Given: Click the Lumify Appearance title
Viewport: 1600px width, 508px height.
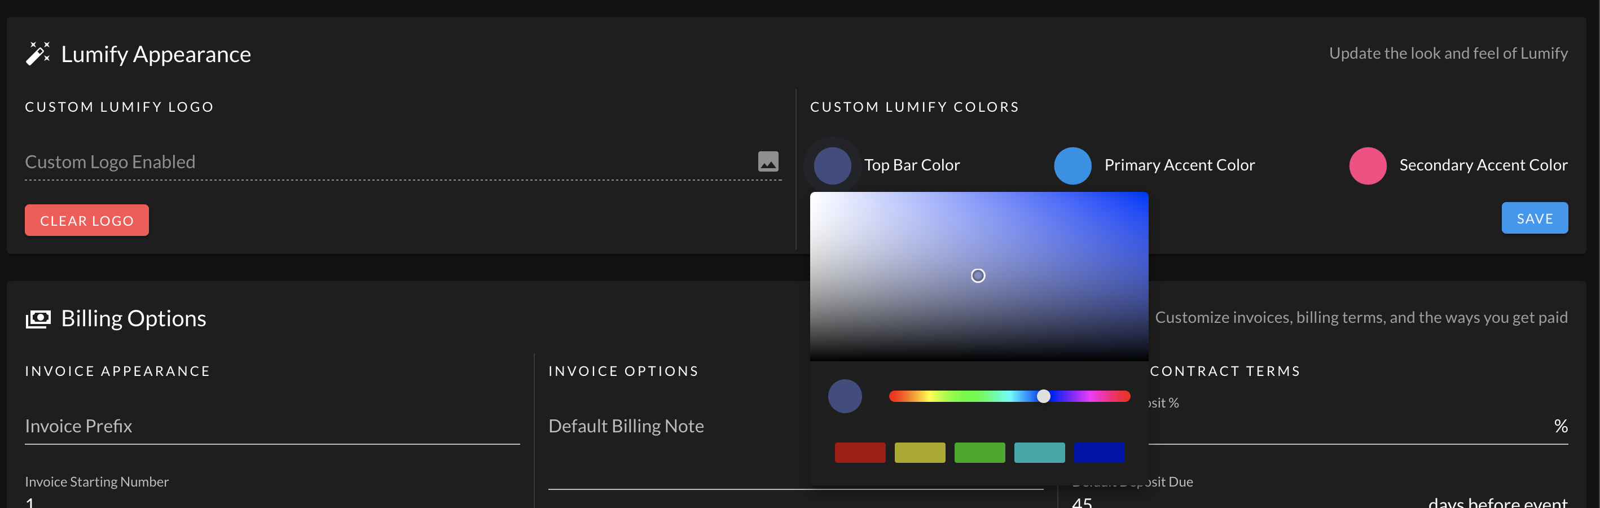Looking at the screenshot, I should pyautogui.click(x=156, y=55).
